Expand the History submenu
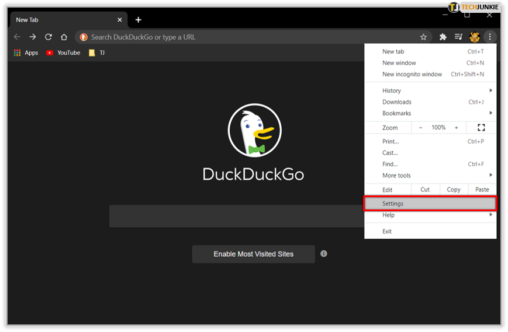508x332 pixels. (x=430, y=91)
